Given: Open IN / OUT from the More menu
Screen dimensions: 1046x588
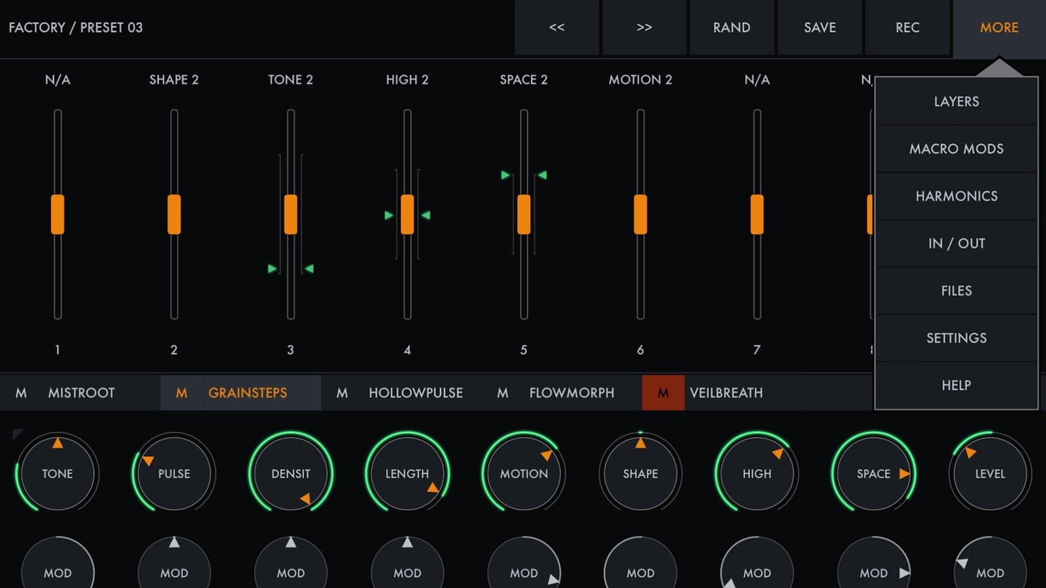Looking at the screenshot, I should point(956,243).
